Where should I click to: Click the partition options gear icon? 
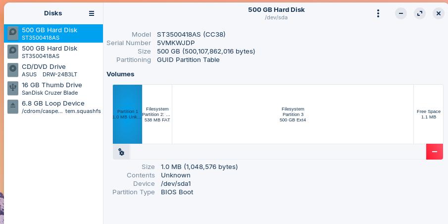(121, 152)
